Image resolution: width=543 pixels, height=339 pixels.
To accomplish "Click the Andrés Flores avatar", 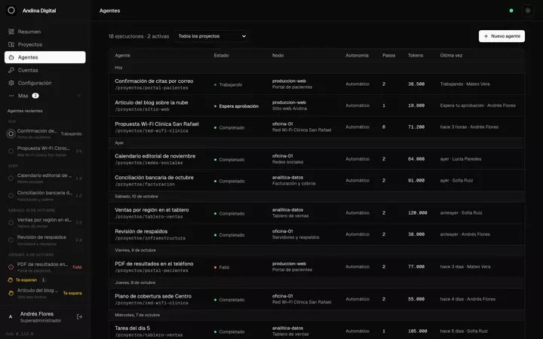I will click(x=11, y=317).
